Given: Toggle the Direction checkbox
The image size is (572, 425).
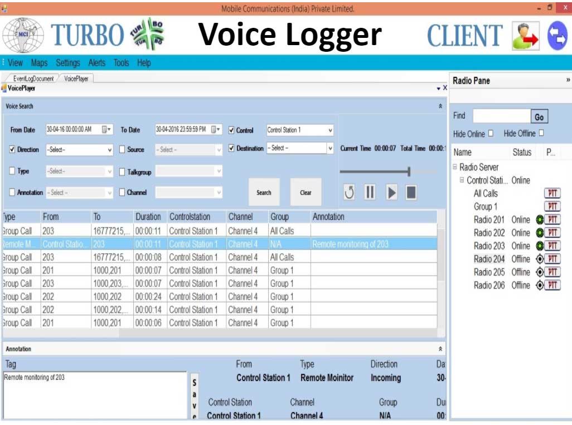Looking at the screenshot, I should tap(12, 149).
